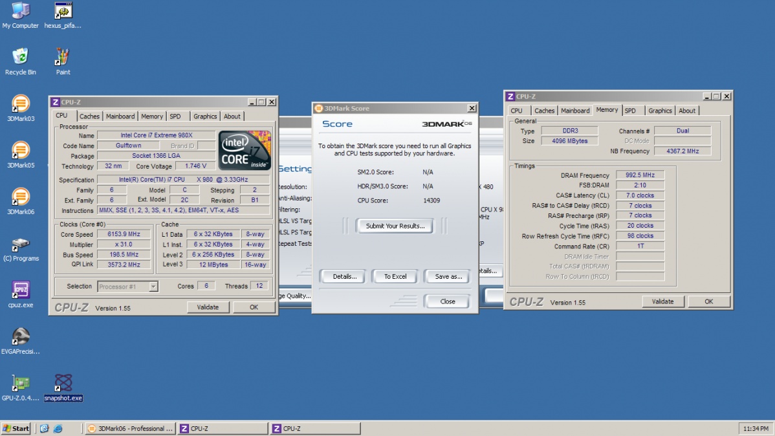The image size is (775, 436).
Task: Click the Internet Explorer quick launch icon
Action: pyautogui.click(x=58, y=428)
